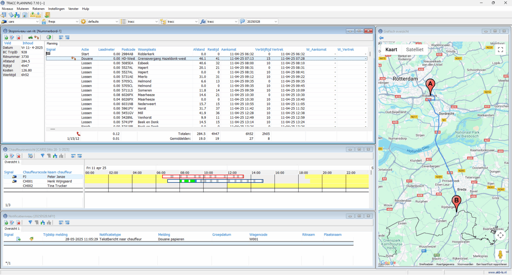512x275 pixels.
Task: Expand the freqs combo box
Action: [x=77, y=22]
